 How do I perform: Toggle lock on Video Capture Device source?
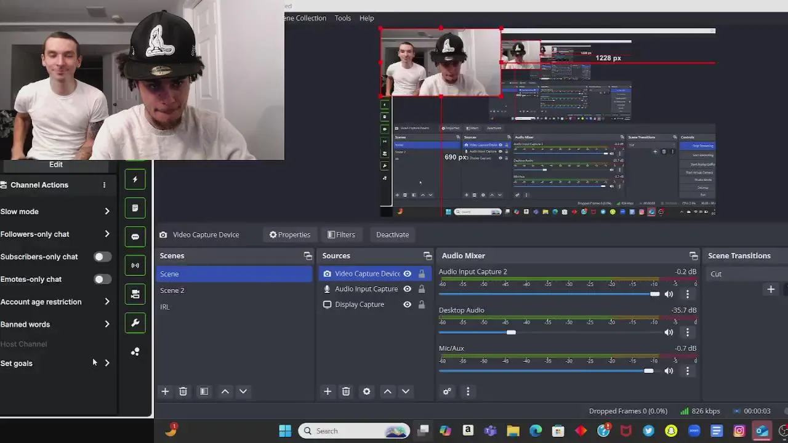click(x=422, y=274)
